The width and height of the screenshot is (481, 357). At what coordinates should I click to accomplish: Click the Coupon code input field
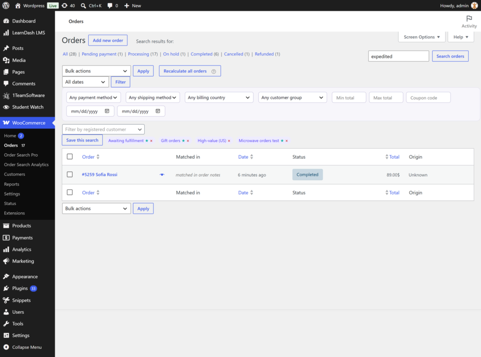(428, 98)
